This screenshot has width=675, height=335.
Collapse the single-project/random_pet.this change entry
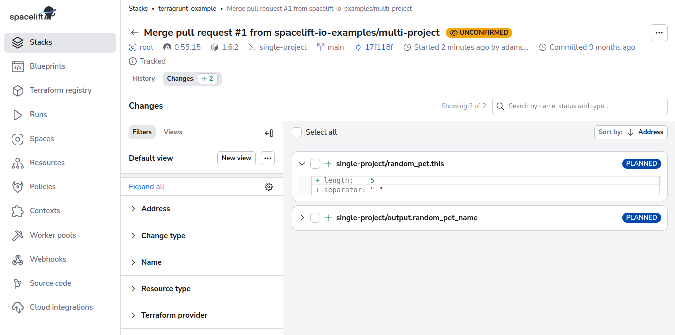(302, 163)
